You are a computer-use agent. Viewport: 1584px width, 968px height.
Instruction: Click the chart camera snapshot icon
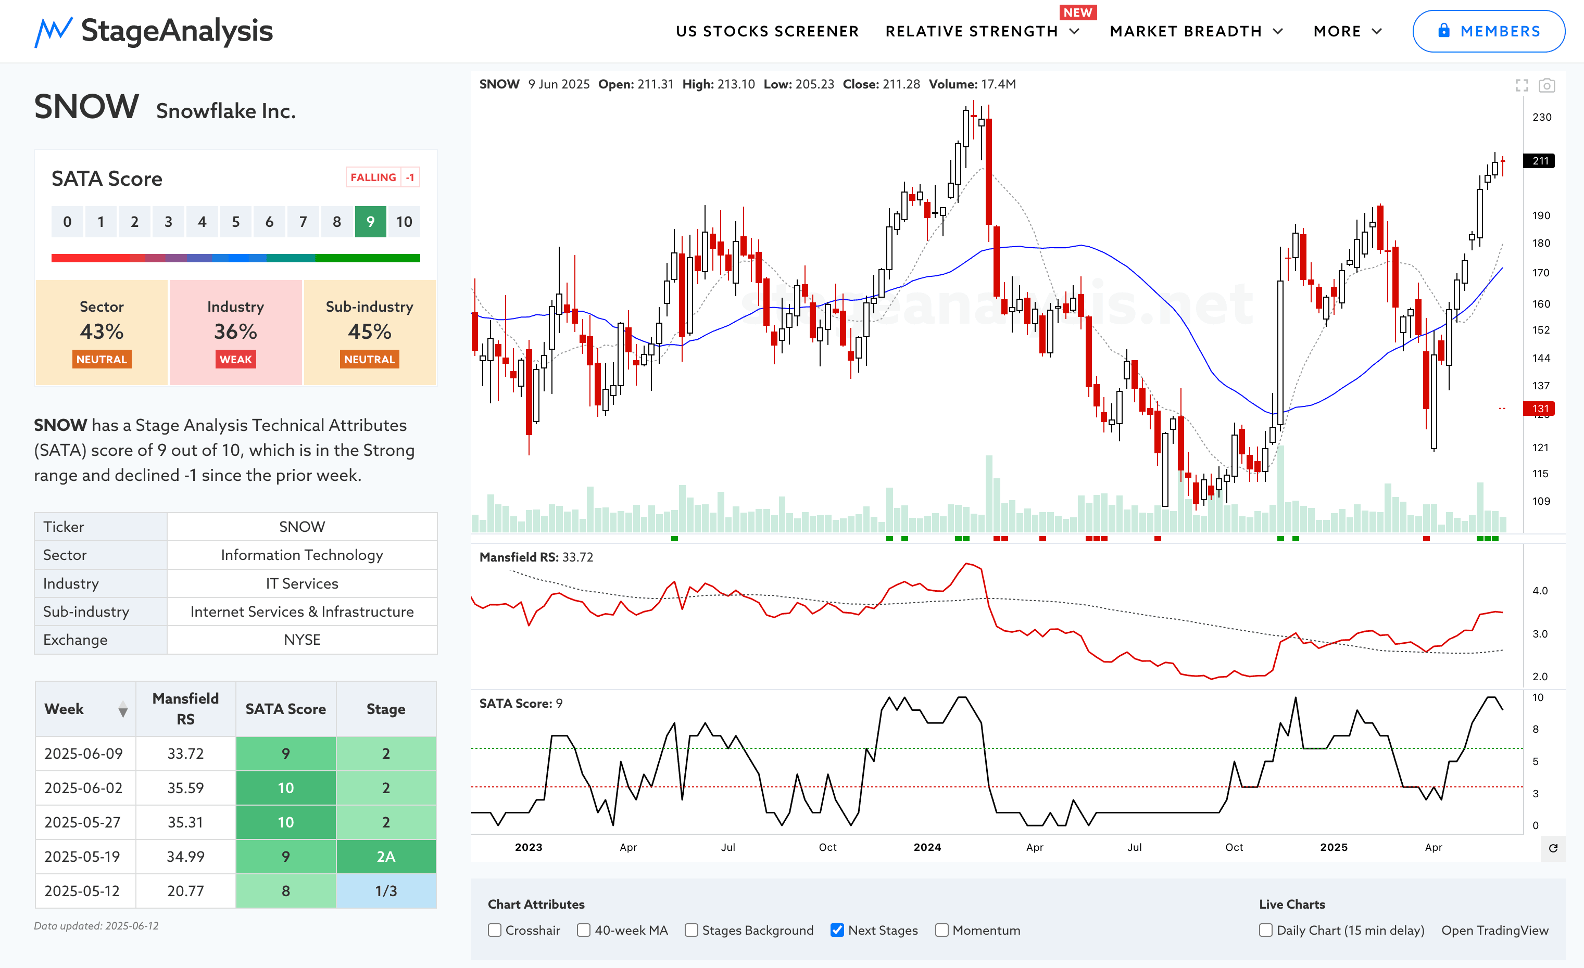[1547, 85]
